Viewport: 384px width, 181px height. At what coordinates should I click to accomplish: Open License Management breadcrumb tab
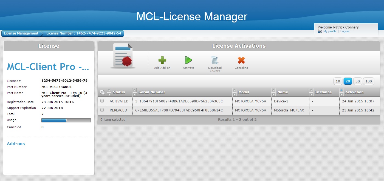coord(21,33)
